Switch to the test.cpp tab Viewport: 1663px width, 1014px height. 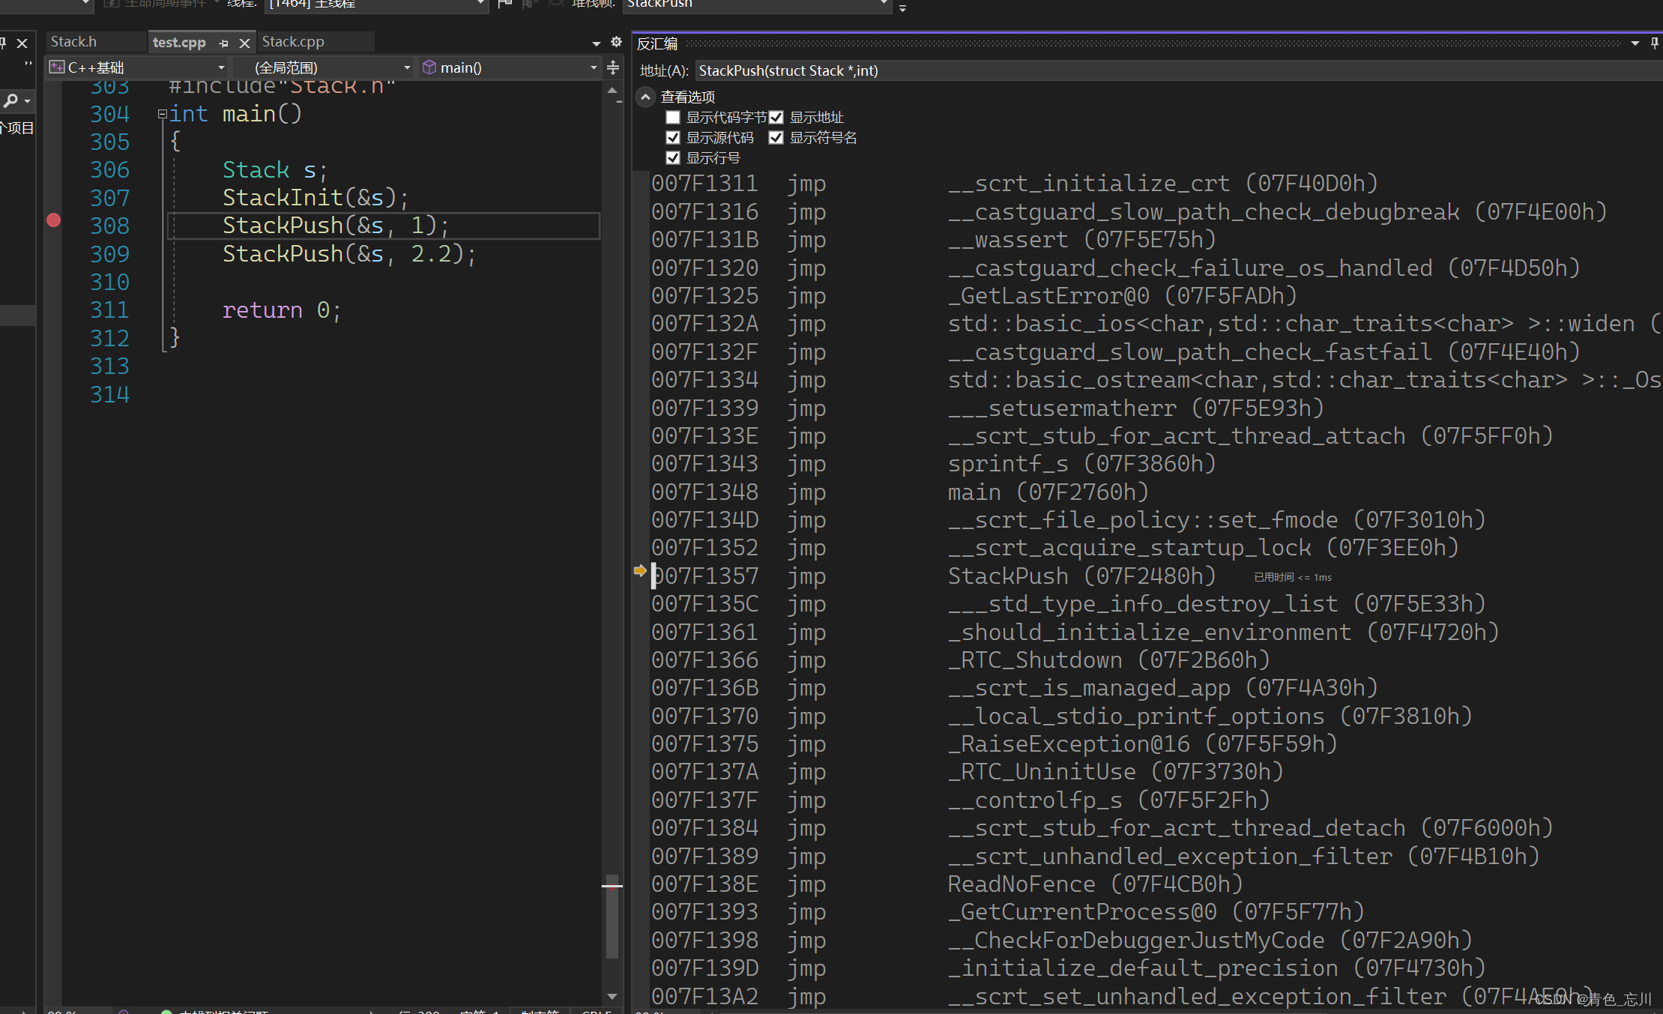179,43
